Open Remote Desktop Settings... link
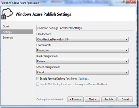The width and height of the screenshot is (139, 108). (84, 79)
